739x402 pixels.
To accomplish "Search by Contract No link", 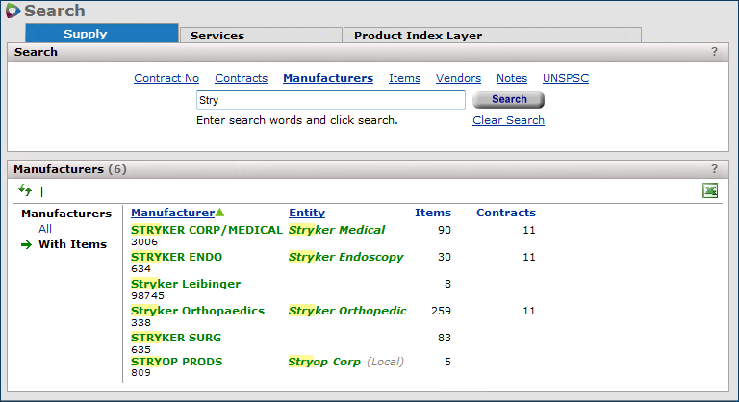I will [x=166, y=78].
